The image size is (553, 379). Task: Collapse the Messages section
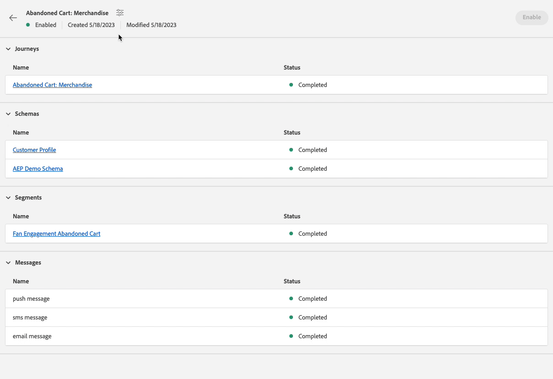[x=8, y=263]
